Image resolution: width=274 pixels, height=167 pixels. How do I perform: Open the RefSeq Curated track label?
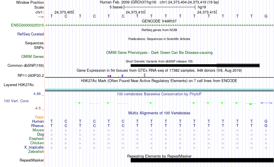coord(31,34)
